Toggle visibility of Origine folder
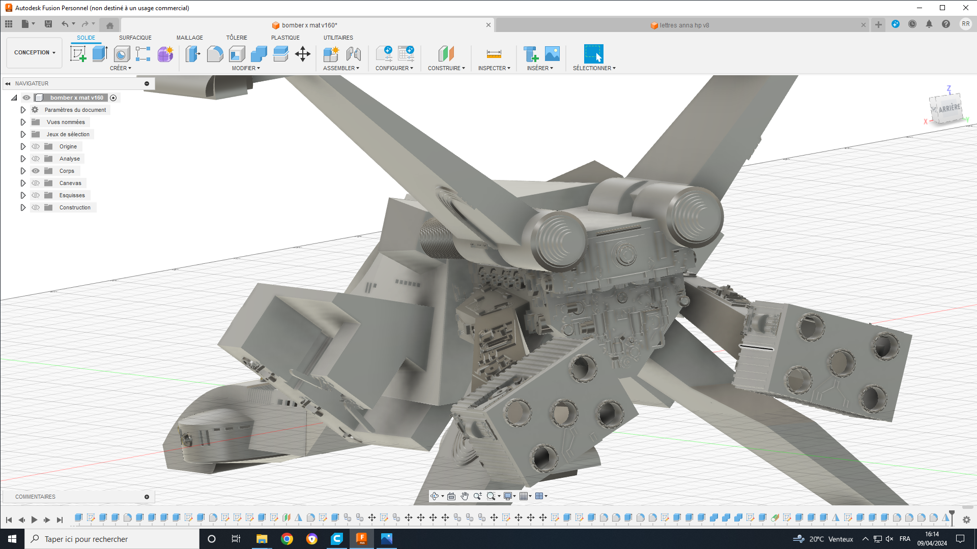 36,146
